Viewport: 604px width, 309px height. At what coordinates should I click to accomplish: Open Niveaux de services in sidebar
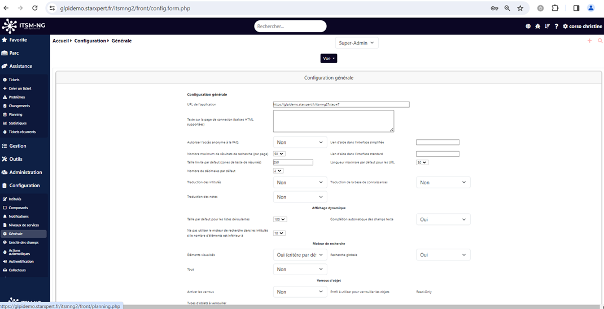pyautogui.click(x=24, y=225)
